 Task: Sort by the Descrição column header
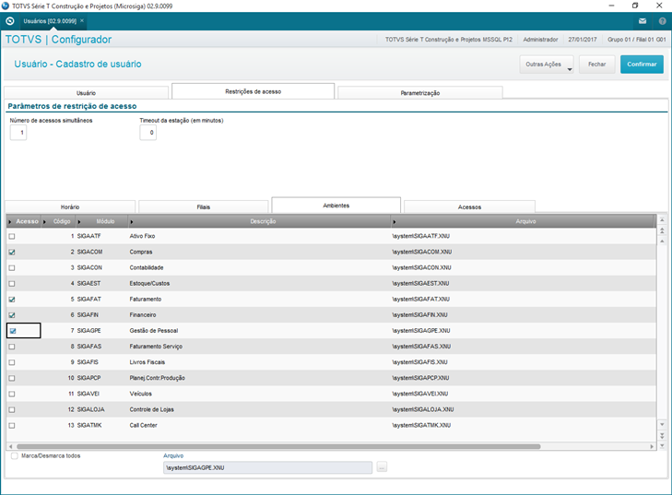(263, 221)
